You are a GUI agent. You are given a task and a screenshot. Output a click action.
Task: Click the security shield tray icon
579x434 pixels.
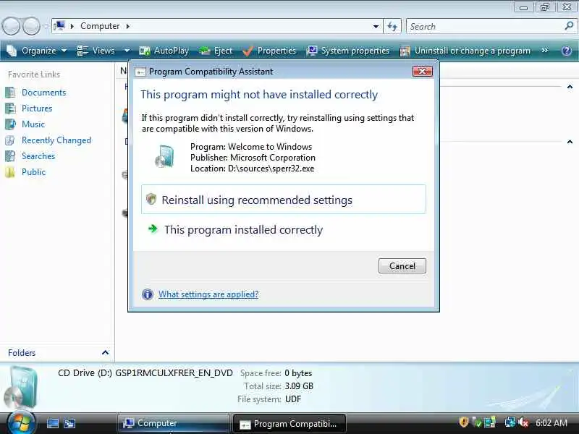pyautogui.click(x=463, y=422)
